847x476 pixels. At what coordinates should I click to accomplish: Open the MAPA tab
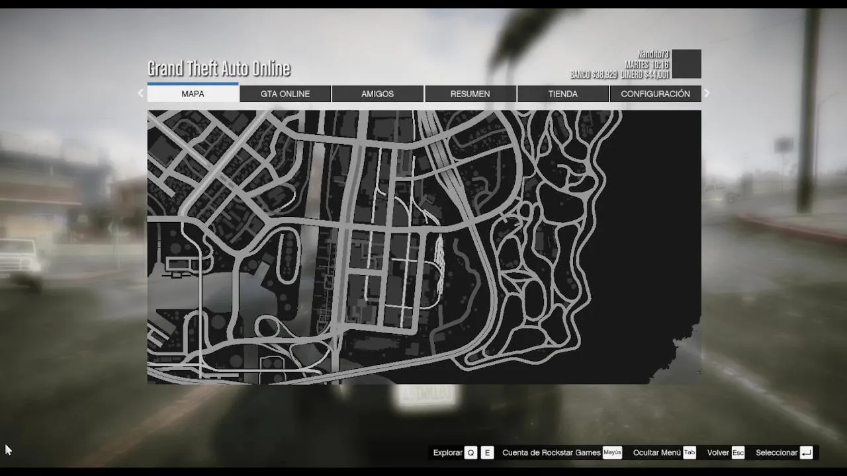193,94
